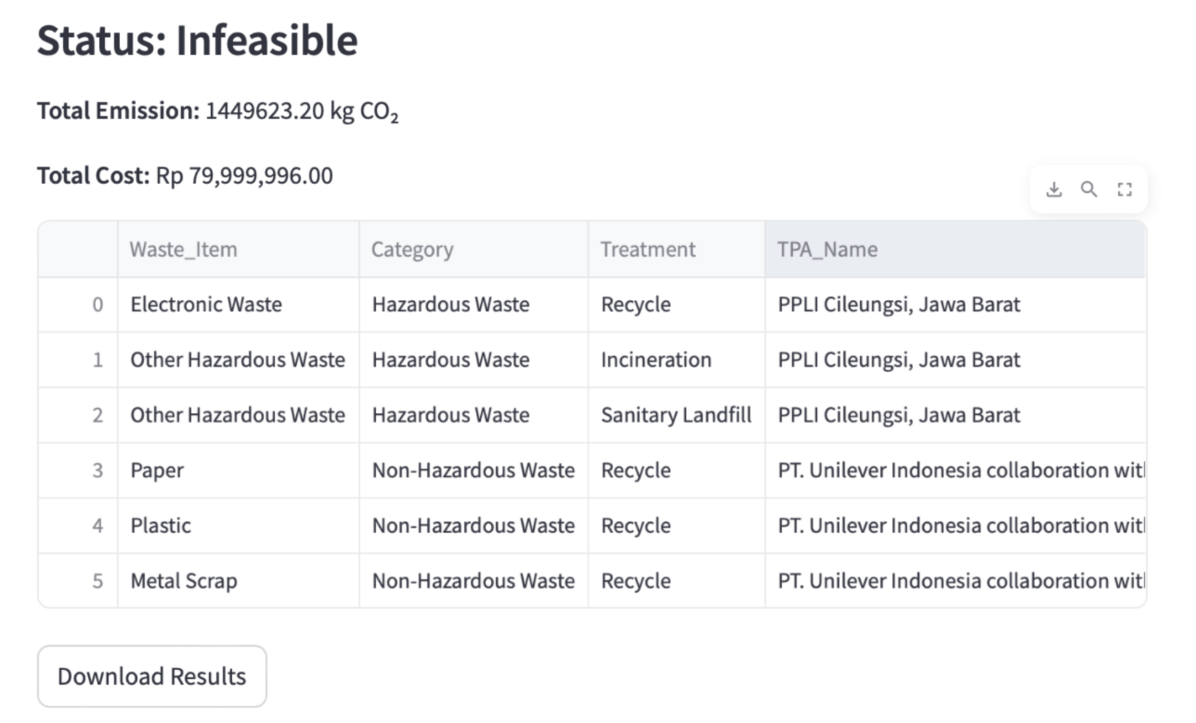Image resolution: width=1196 pixels, height=723 pixels.
Task: Select Non-Hazardous Waste cell in Plastic row
Action: 473,525
